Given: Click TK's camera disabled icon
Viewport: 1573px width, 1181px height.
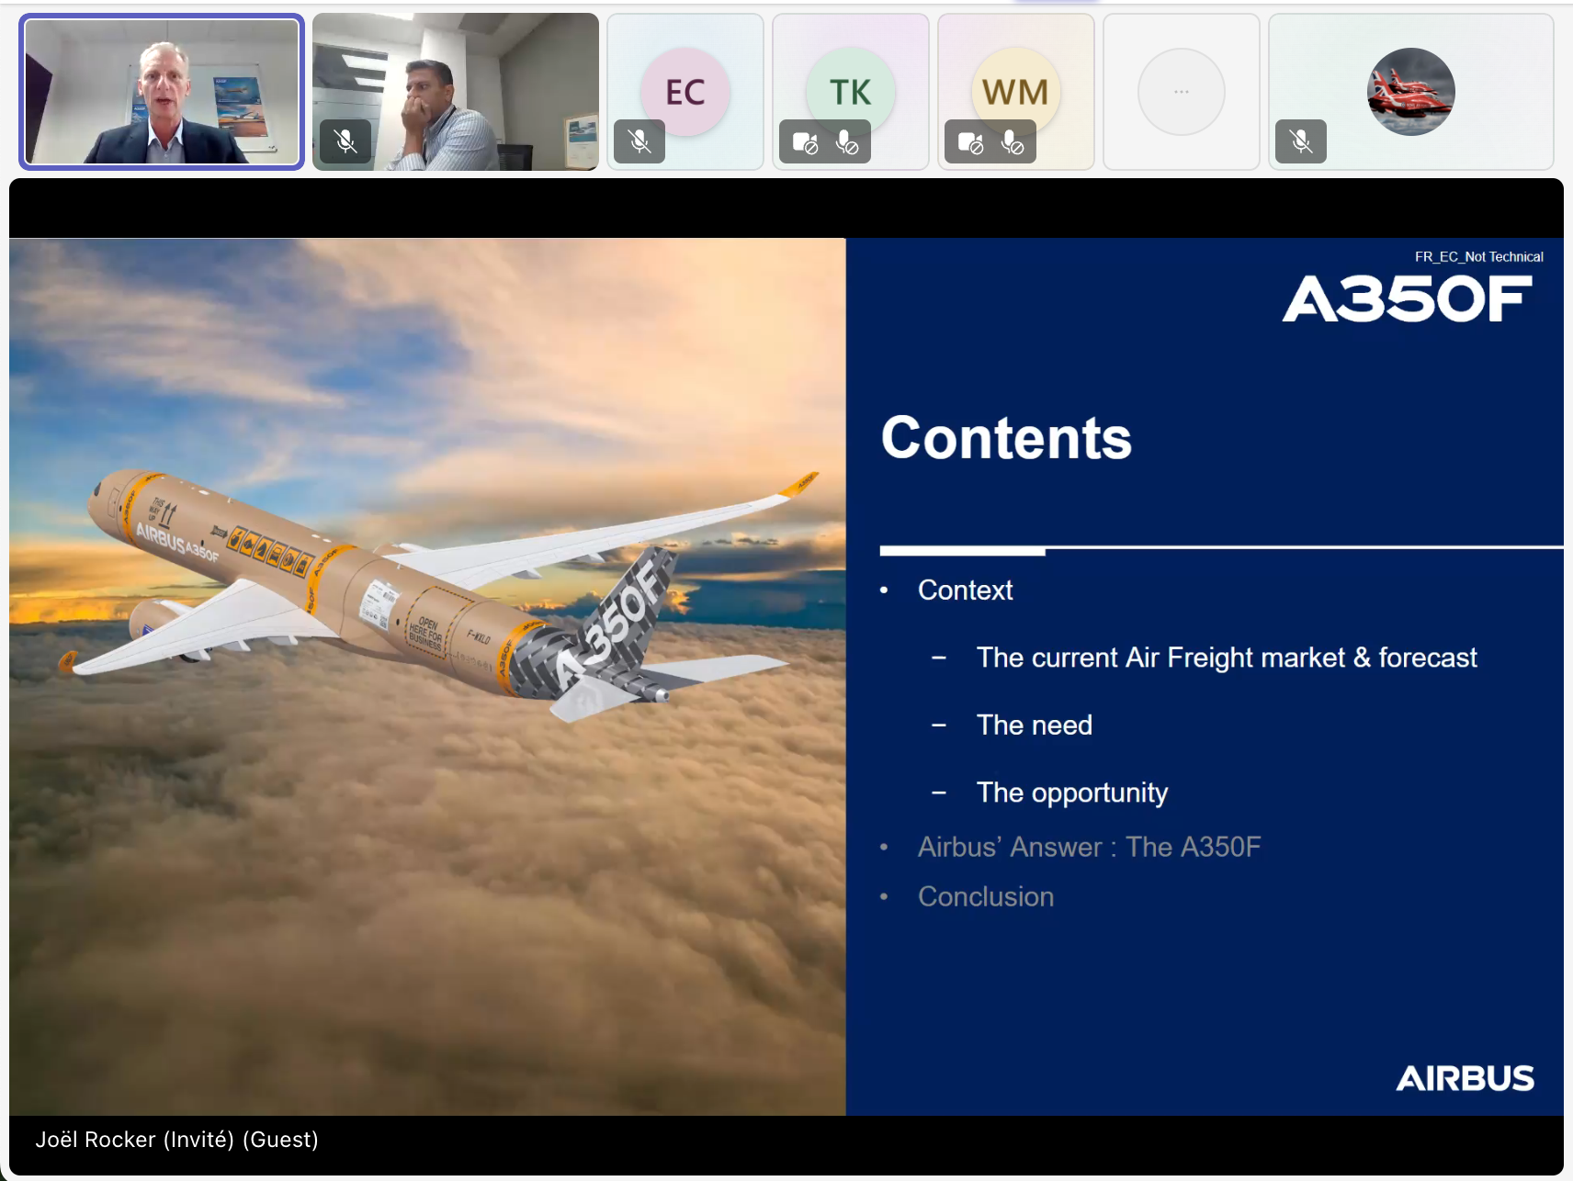Looking at the screenshot, I should click(x=805, y=142).
